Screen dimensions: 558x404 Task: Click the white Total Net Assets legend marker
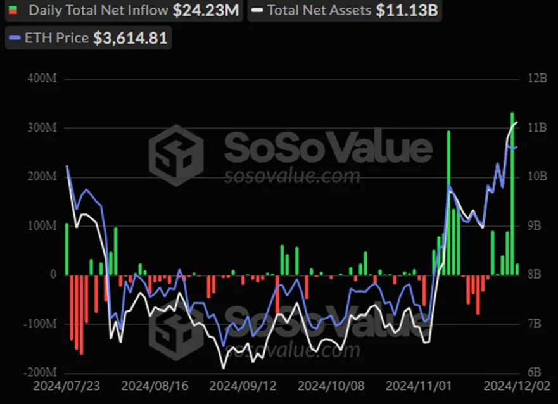[257, 11]
